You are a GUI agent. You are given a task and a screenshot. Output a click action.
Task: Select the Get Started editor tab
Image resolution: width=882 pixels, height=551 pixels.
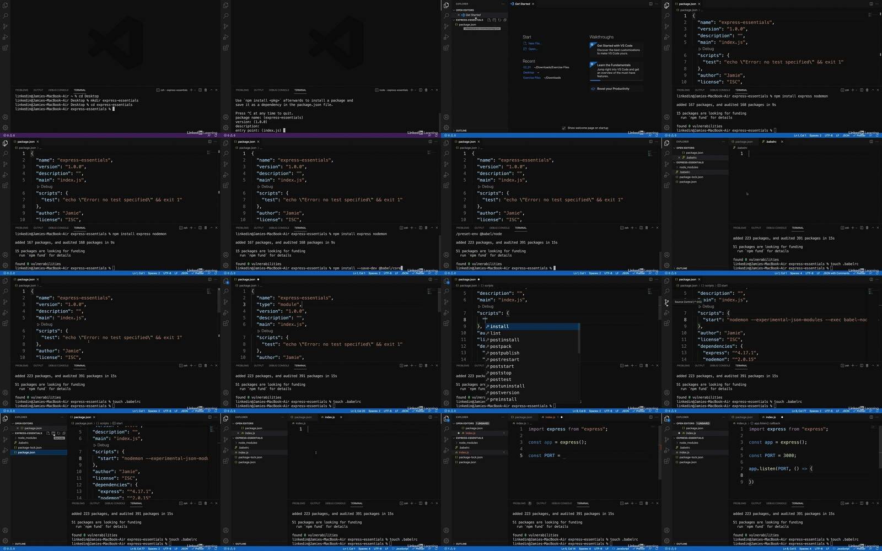coord(522,4)
